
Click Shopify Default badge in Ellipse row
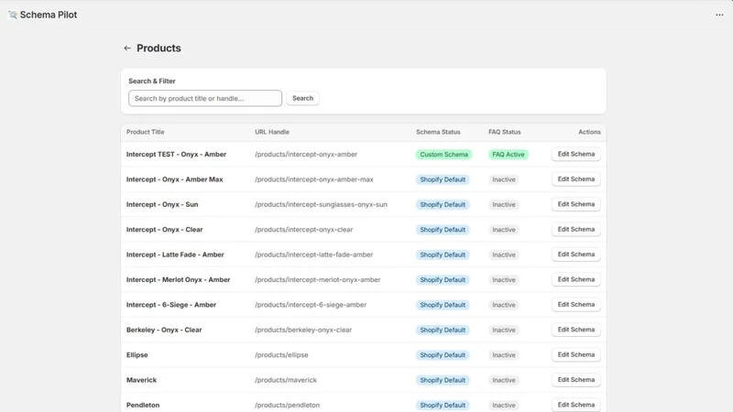pos(443,355)
